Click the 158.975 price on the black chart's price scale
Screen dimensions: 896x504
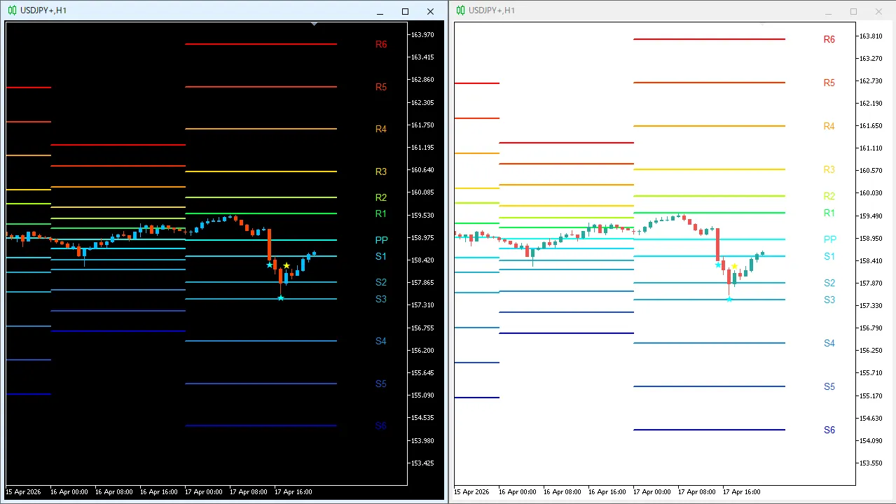click(422, 238)
